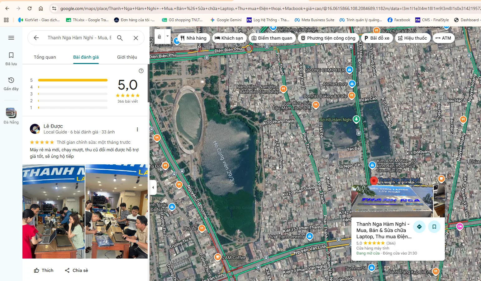
Task: Open the Đà Nẵng recent thumbnail
Action: (x=11, y=116)
